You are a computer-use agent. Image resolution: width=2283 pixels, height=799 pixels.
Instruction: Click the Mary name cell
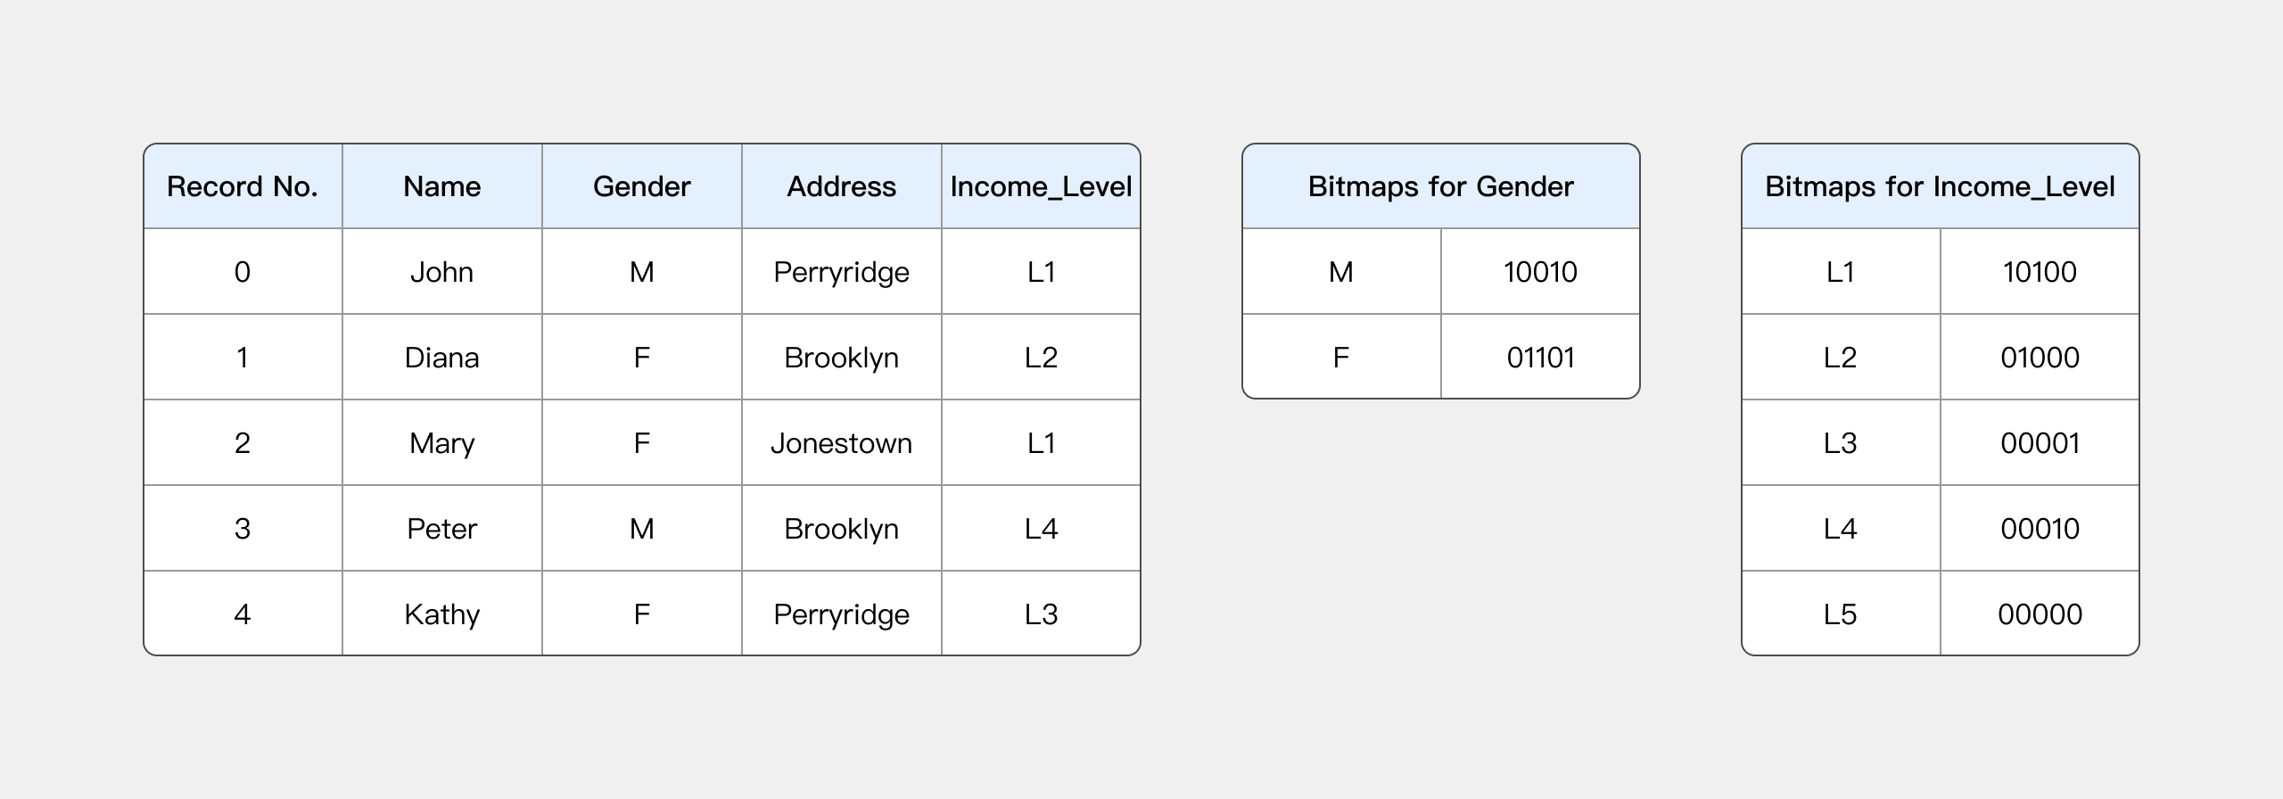442,443
